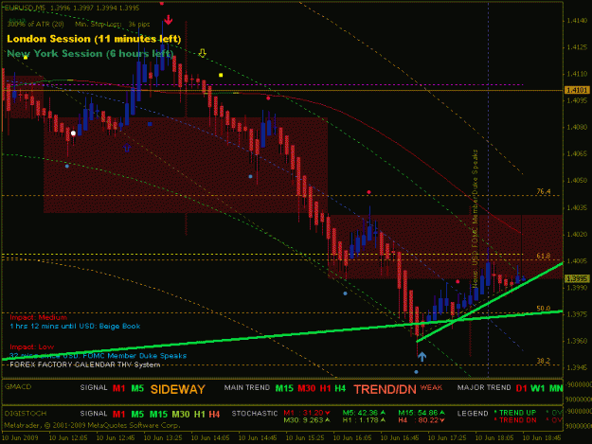Click the LEGEND label
The width and height of the screenshot is (592, 444).
[473, 414]
